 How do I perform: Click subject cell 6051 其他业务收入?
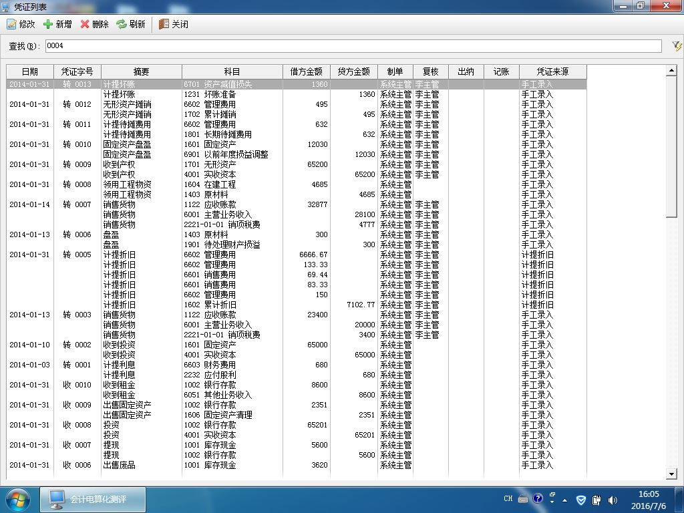coord(218,395)
